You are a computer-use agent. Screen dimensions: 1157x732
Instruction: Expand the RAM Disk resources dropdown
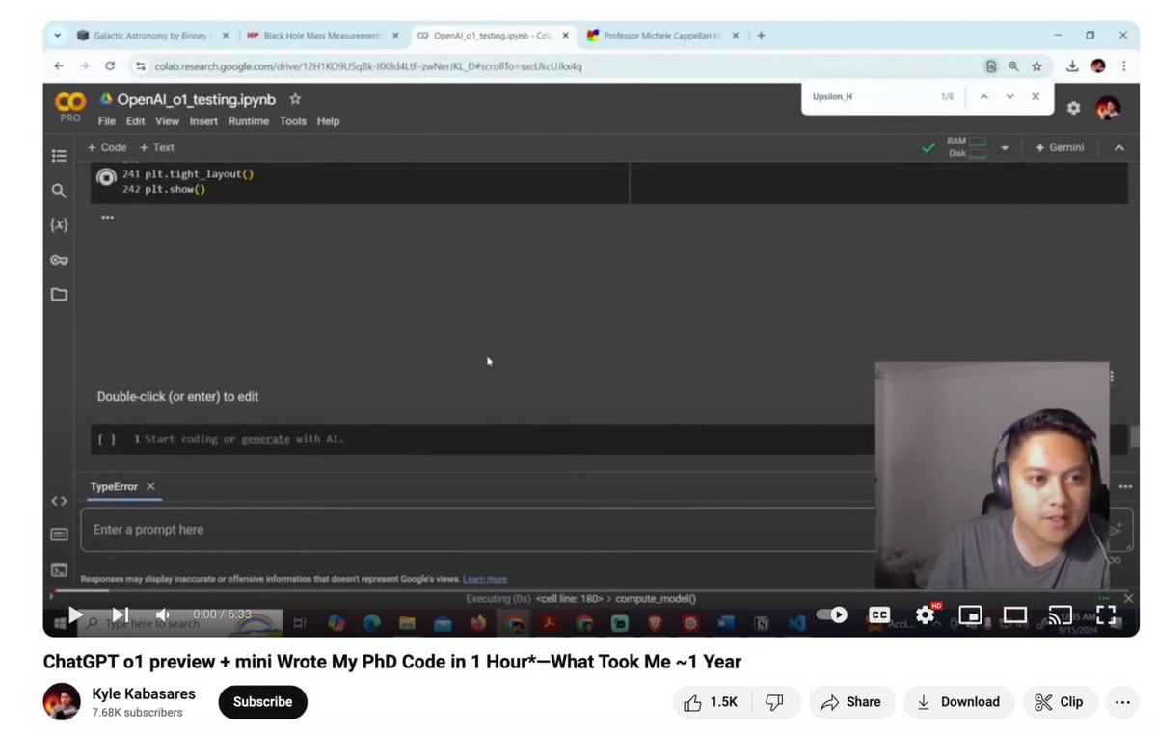point(1005,148)
